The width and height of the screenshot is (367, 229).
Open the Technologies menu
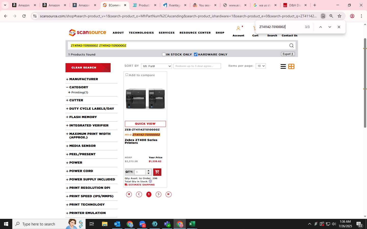click(141, 33)
